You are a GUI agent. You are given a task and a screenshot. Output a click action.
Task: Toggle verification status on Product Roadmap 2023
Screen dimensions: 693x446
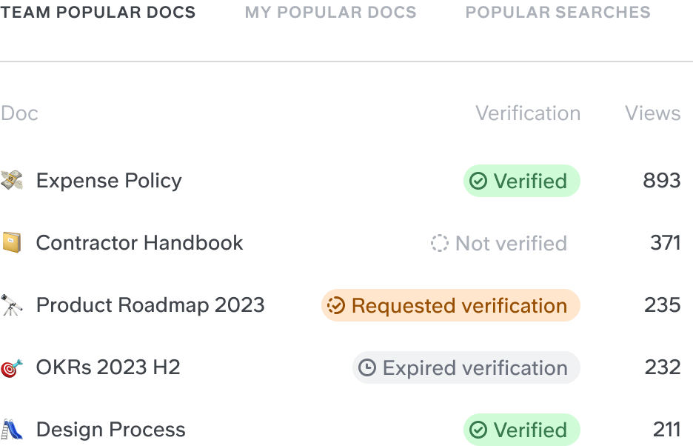point(450,305)
